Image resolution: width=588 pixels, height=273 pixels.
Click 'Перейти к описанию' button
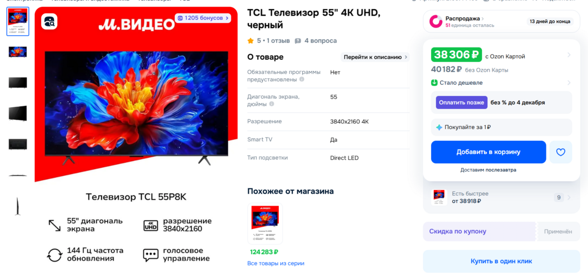(375, 57)
